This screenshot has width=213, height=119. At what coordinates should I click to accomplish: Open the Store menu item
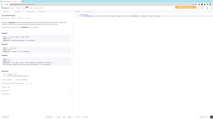(41, 8)
